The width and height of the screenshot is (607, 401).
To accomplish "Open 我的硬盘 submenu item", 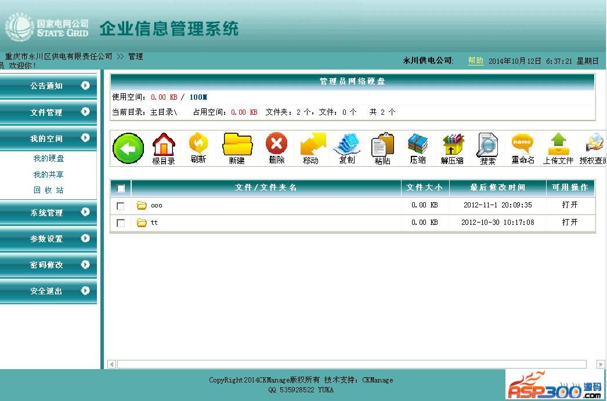I will [48, 158].
